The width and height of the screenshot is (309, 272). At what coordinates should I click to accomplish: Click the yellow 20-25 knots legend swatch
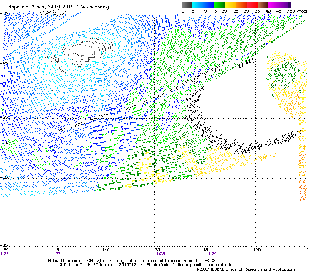point(230,5)
